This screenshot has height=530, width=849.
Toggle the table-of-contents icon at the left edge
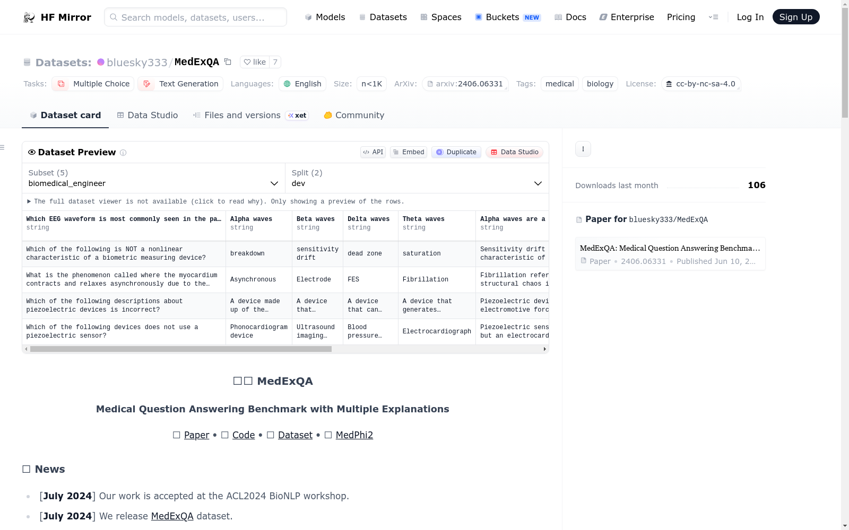pyautogui.click(x=2, y=147)
